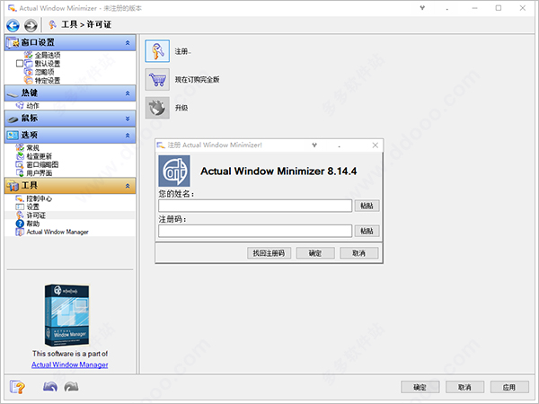Viewport: 539px width, 404px height.
Task: Open 帮助 item
Action: click(x=32, y=224)
